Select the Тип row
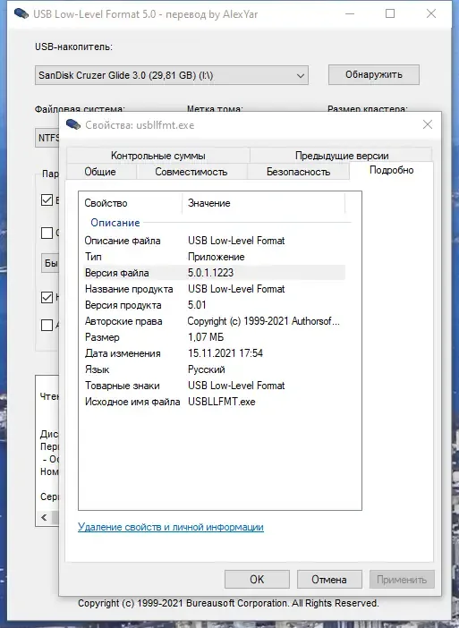Screen dimensions: 459x628 [x=214, y=257]
